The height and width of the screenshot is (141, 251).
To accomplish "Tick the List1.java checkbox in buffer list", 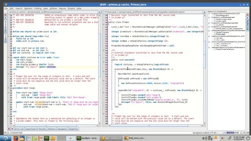I will 215,38.
